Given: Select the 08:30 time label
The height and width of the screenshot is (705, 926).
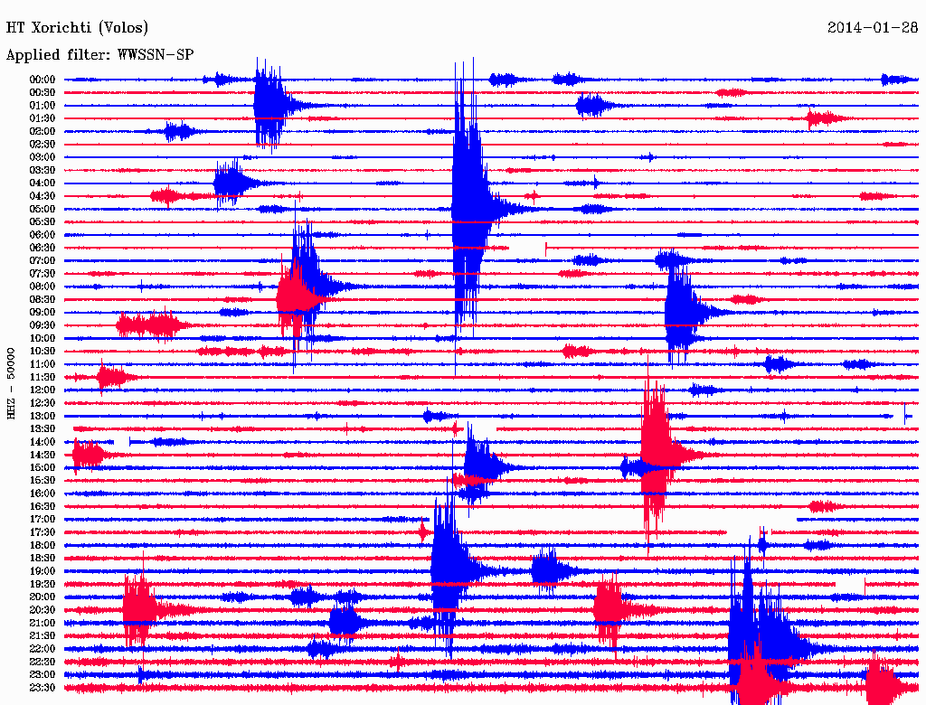Looking at the screenshot, I should tap(43, 299).
